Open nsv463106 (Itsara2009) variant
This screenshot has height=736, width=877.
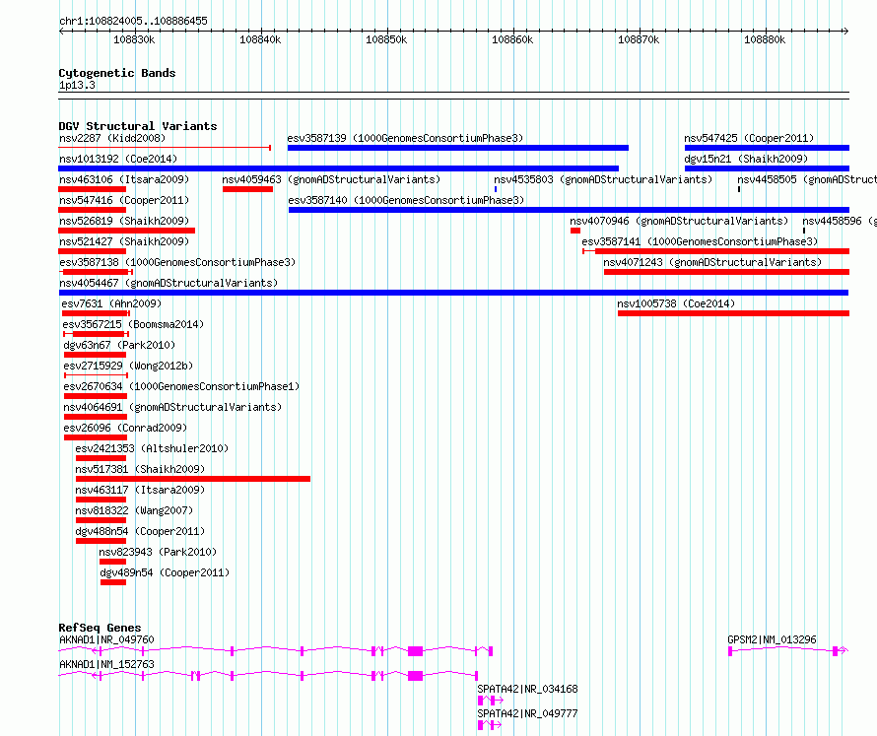pos(124,179)
